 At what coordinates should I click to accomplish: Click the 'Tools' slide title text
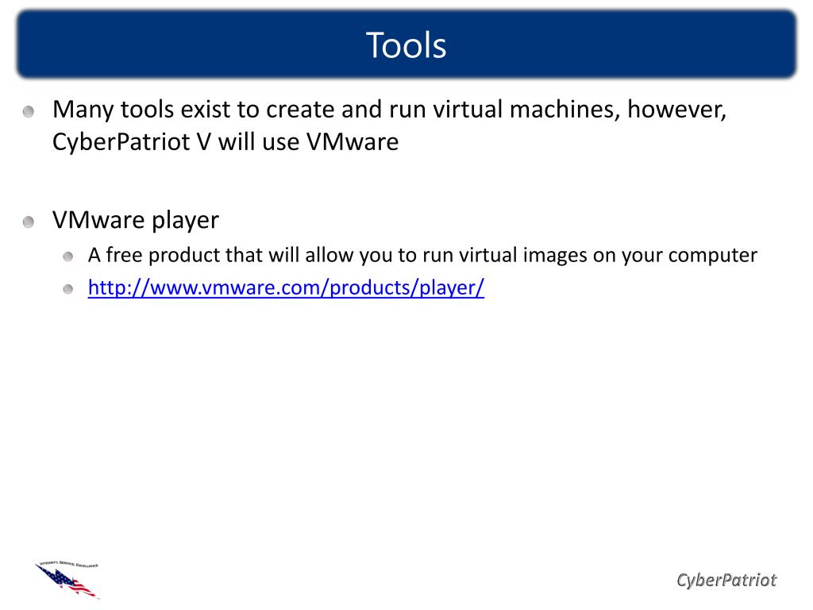pyautogui.click(x=406, y=45)
